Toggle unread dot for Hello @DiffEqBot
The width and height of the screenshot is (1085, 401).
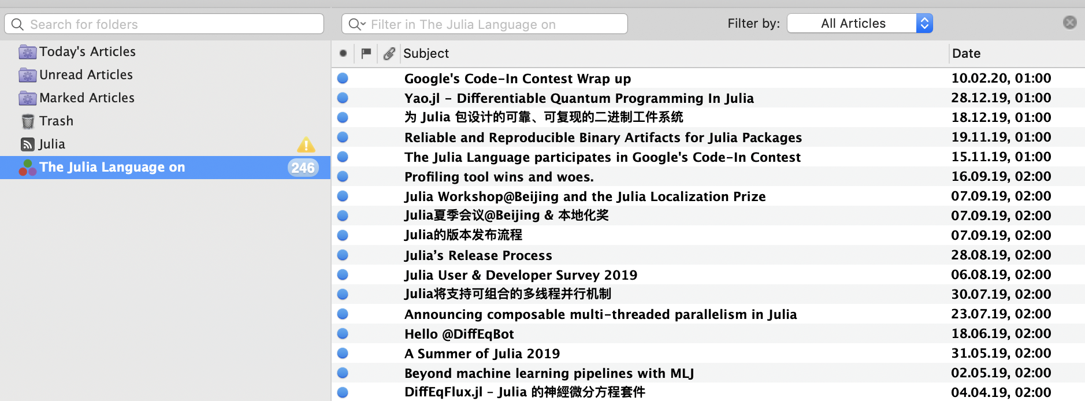(343, 333)
